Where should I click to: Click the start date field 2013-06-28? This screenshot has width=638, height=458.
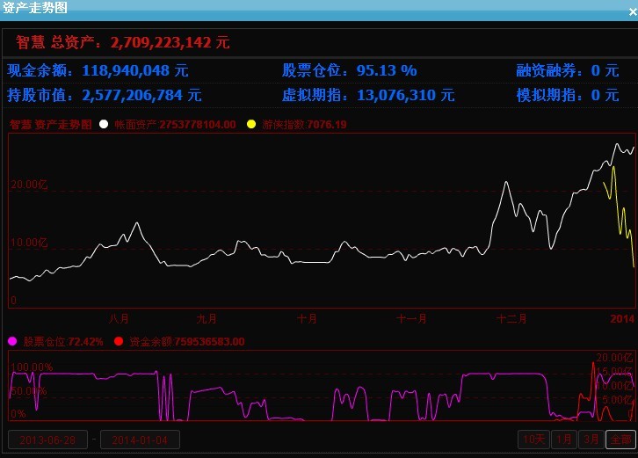[47, 440]
